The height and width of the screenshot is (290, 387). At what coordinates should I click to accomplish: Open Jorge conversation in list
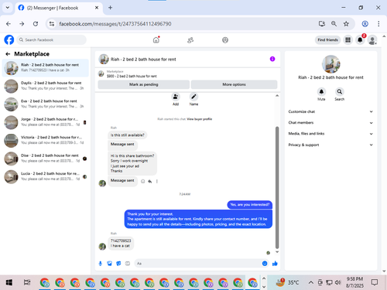pos(46,122)
